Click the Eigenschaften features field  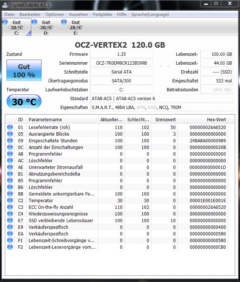pyautogui.click(x=162, y=108)
